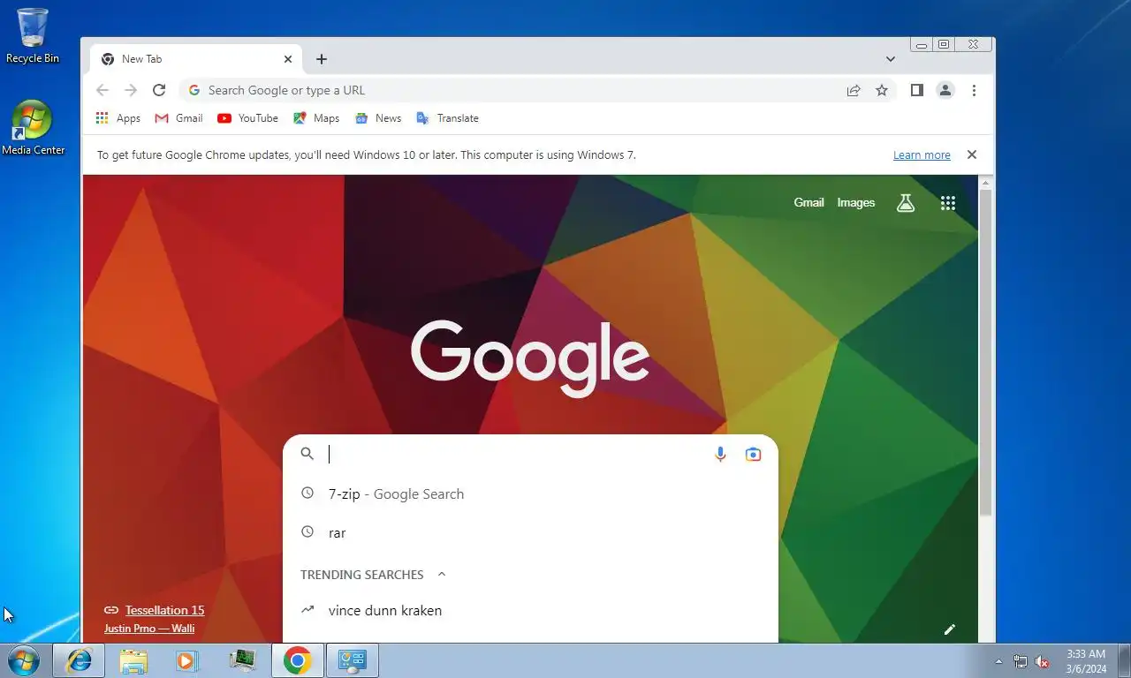Open the Translate bookmark
The height and width of the screenshot is (678, 1131).
[x=447, y=118]
